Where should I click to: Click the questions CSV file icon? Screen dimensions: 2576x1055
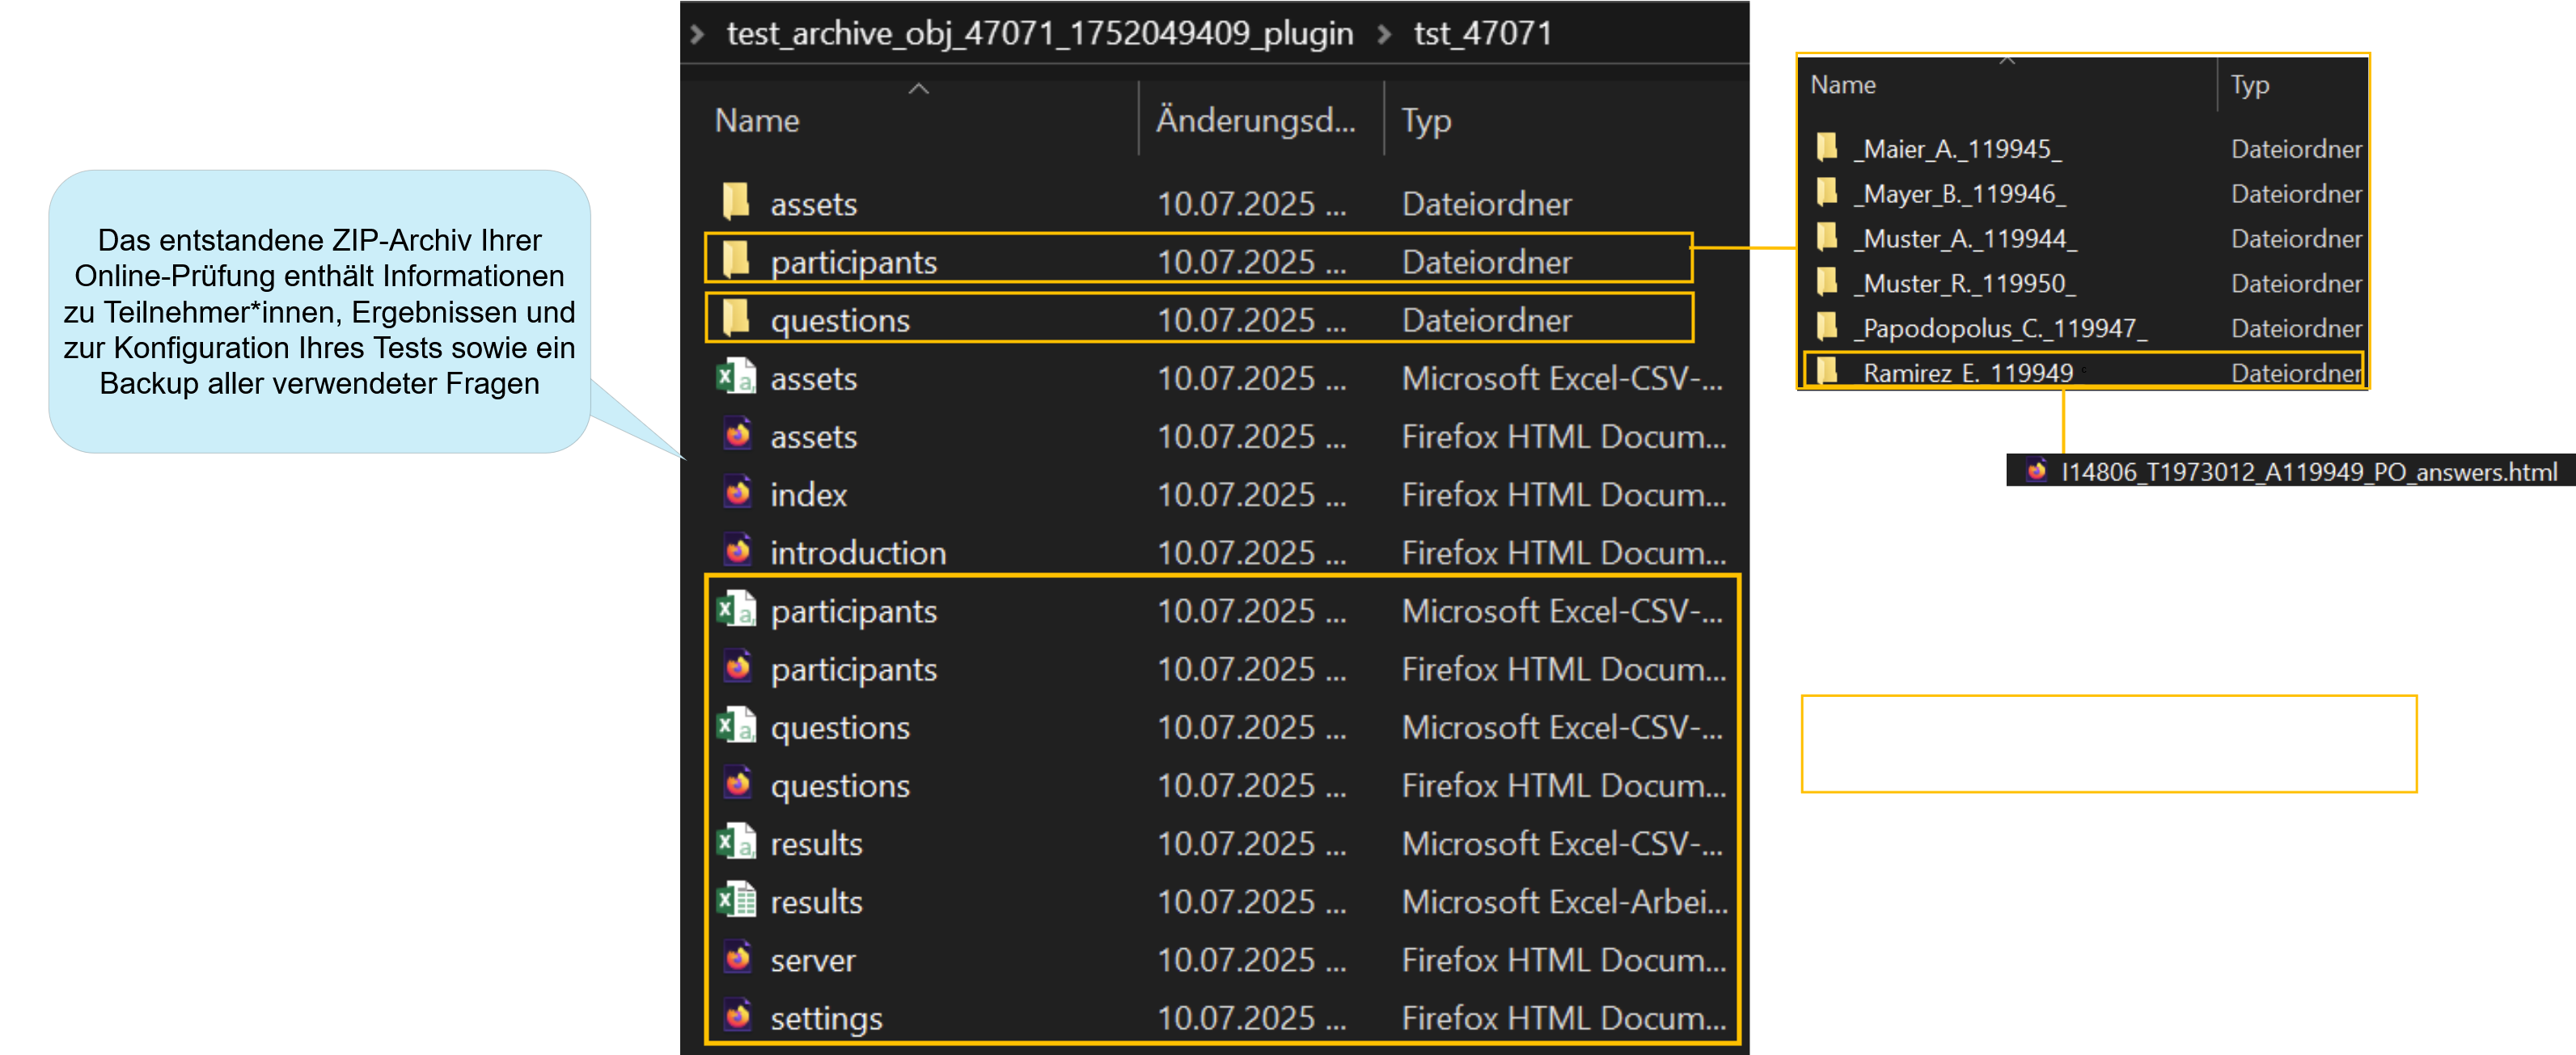[x=736, y=725]
